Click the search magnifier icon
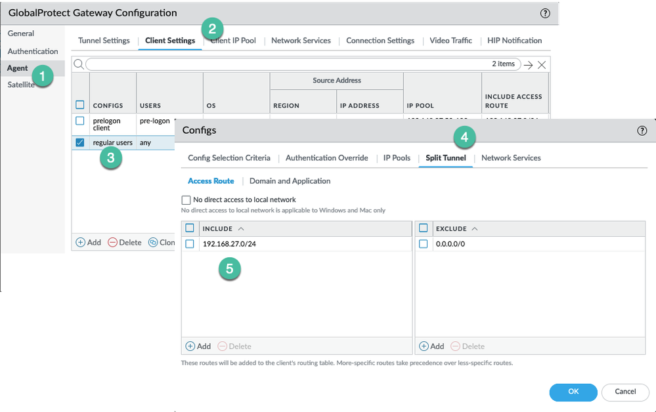The width and height of the screenshot is (656, 412). 79,64
